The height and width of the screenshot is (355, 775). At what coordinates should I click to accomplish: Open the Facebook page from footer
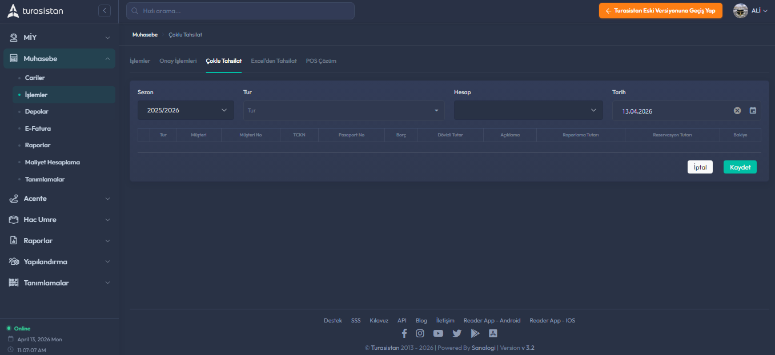coord(404,333)
